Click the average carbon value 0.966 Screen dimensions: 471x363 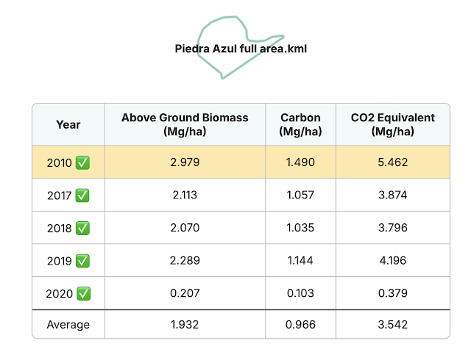click(x=300, y=325)
